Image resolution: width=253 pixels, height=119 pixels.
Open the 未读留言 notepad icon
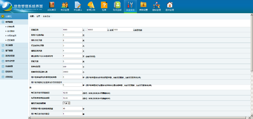coord(78,5)
